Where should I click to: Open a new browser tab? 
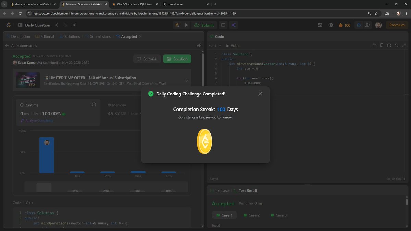pos(215,4)
